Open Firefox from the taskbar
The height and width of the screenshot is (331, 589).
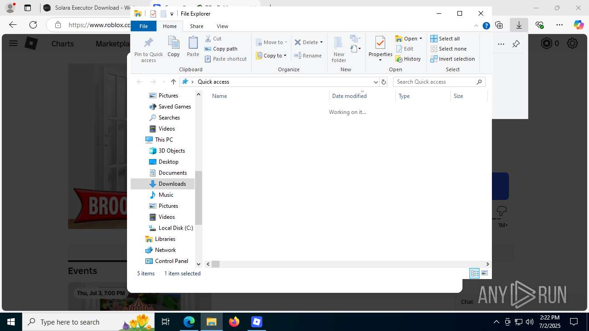click(234, 322)
